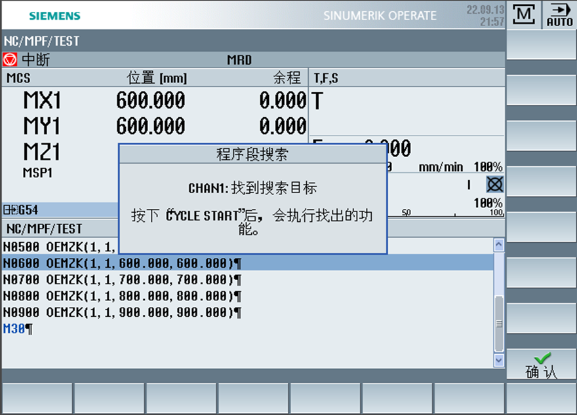Click the NC/MPF/TEST path in header
Viewport: 577px width, 415px height.
click(x=41, y=41)
